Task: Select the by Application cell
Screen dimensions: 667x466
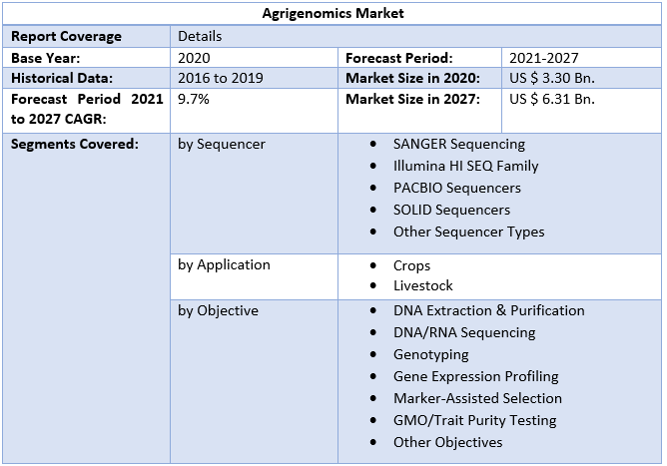Action: [x=224, y=264]
